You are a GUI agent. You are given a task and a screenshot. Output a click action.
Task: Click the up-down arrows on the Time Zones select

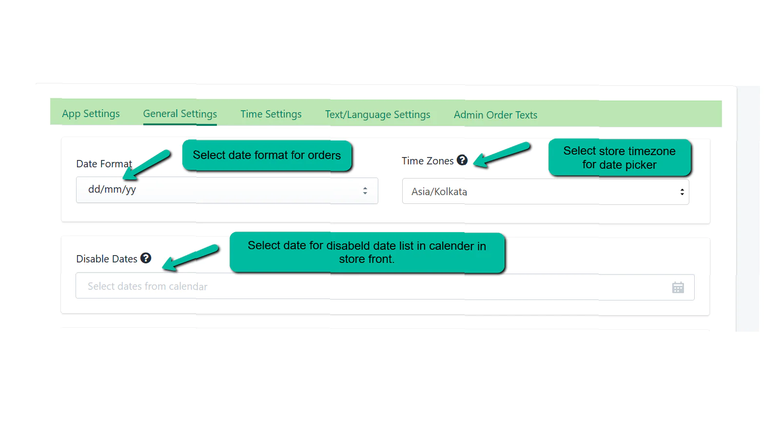pos(682,192)
